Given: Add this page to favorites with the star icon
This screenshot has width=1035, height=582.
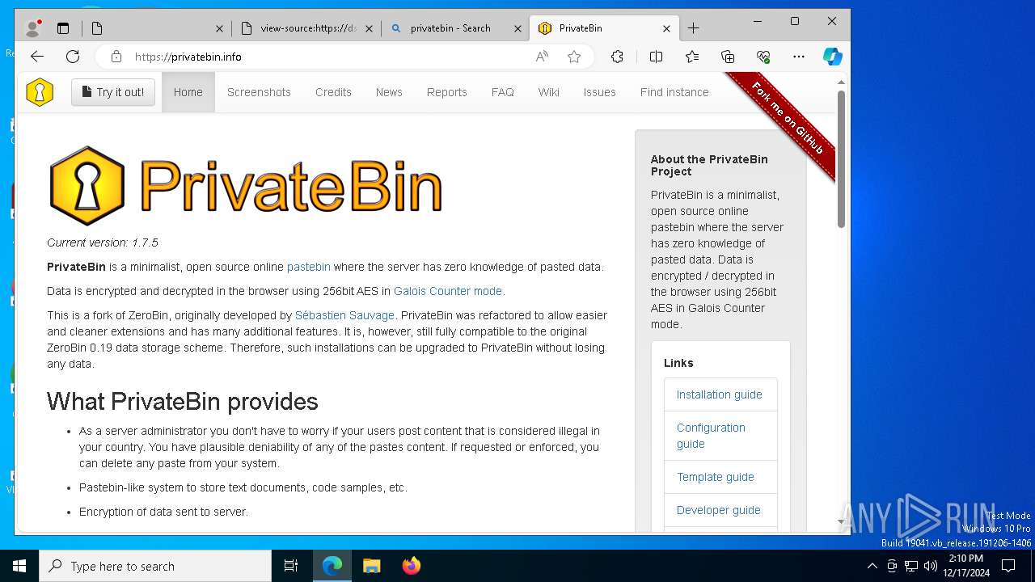Looking at the screenshot, I should [574, 57].
